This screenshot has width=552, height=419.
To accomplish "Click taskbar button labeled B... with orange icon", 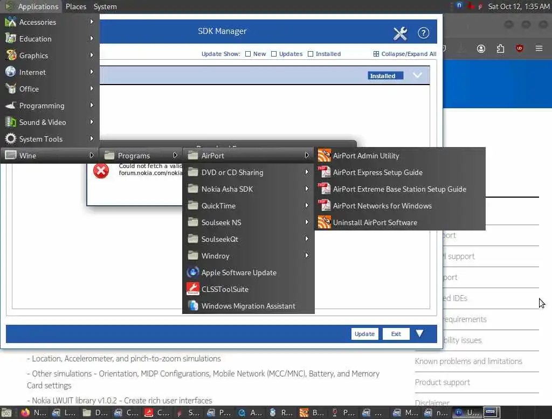I will click(x=312, y=413).
